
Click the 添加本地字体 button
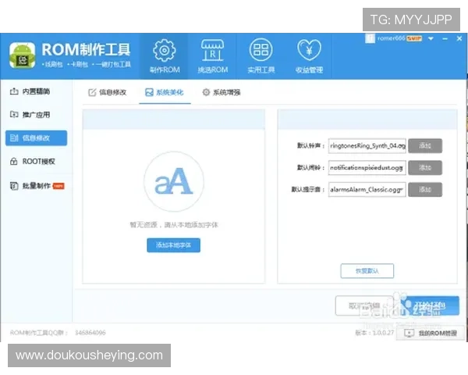tap(173, 245)
